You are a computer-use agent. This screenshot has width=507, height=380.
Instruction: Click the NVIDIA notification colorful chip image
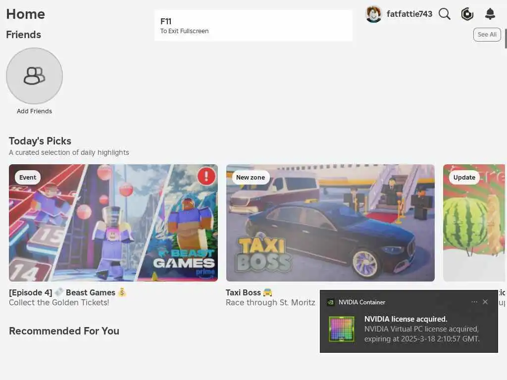pyautogui.click(x=342, y=329)
